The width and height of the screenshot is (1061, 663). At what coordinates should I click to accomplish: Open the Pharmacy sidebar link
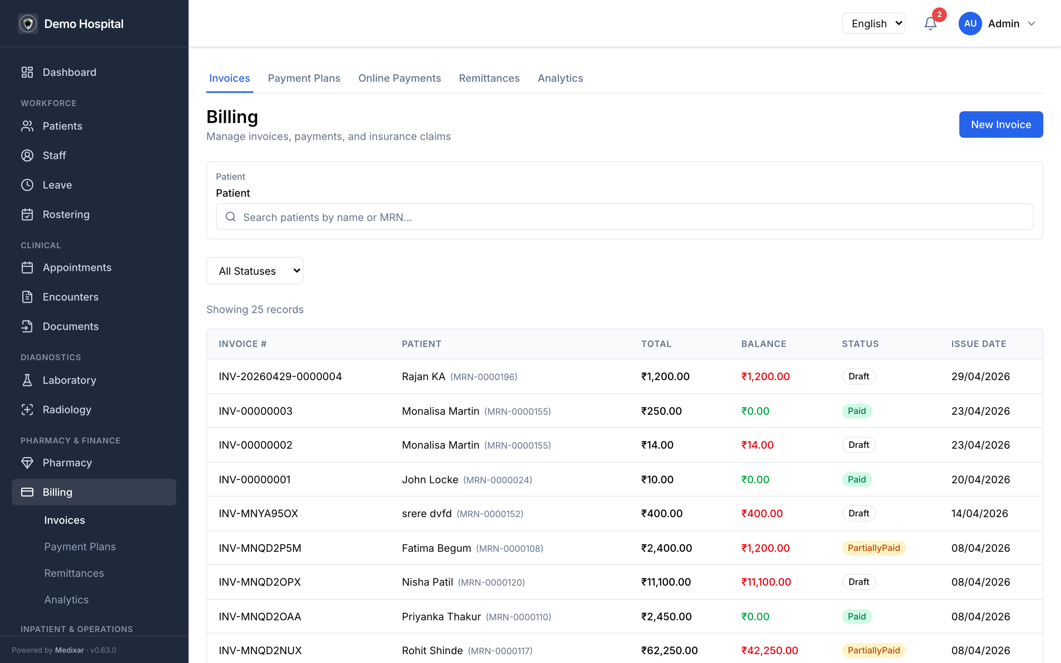click(x=94, y=463)
